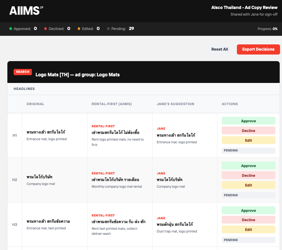Click the AIIMS logo
The width and height of the screenshot is (282, 250).
coord(26,11)
